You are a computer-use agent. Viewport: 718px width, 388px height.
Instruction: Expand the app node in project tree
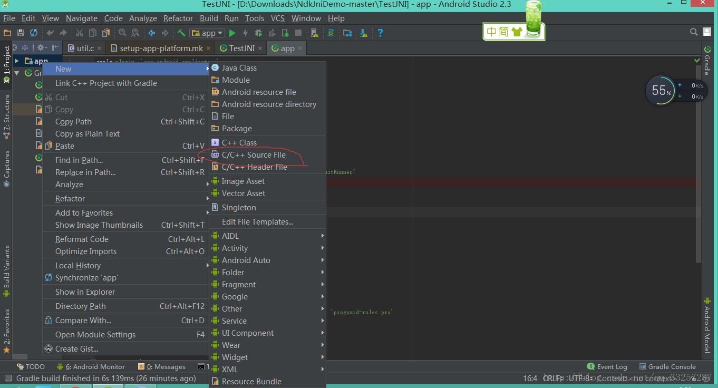click(17, 61)
